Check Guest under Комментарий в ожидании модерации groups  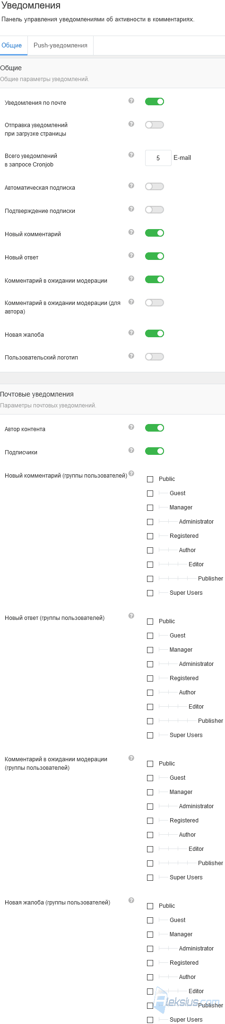tap(150, 778)
